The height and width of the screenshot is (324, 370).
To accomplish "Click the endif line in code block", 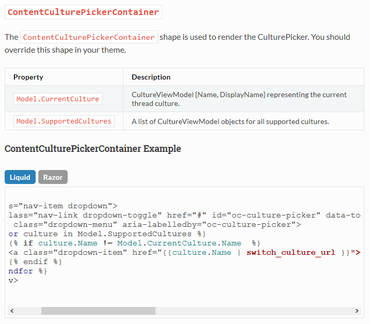I will tap(35, 261).
